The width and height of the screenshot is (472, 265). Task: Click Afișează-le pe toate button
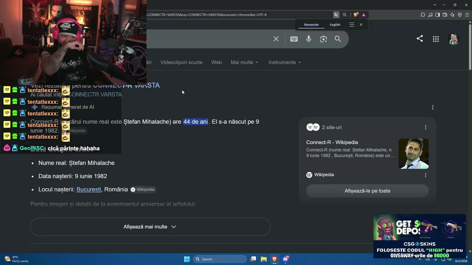pyautogui.click(x=367, y=191)
